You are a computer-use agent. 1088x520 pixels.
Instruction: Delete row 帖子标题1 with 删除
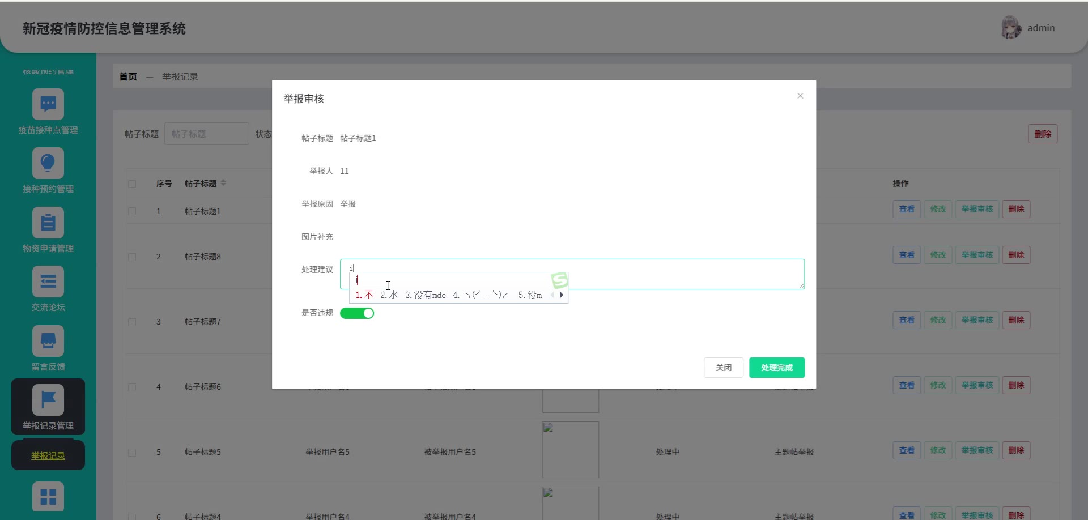pyautogui.click(x=1016, y=209)
